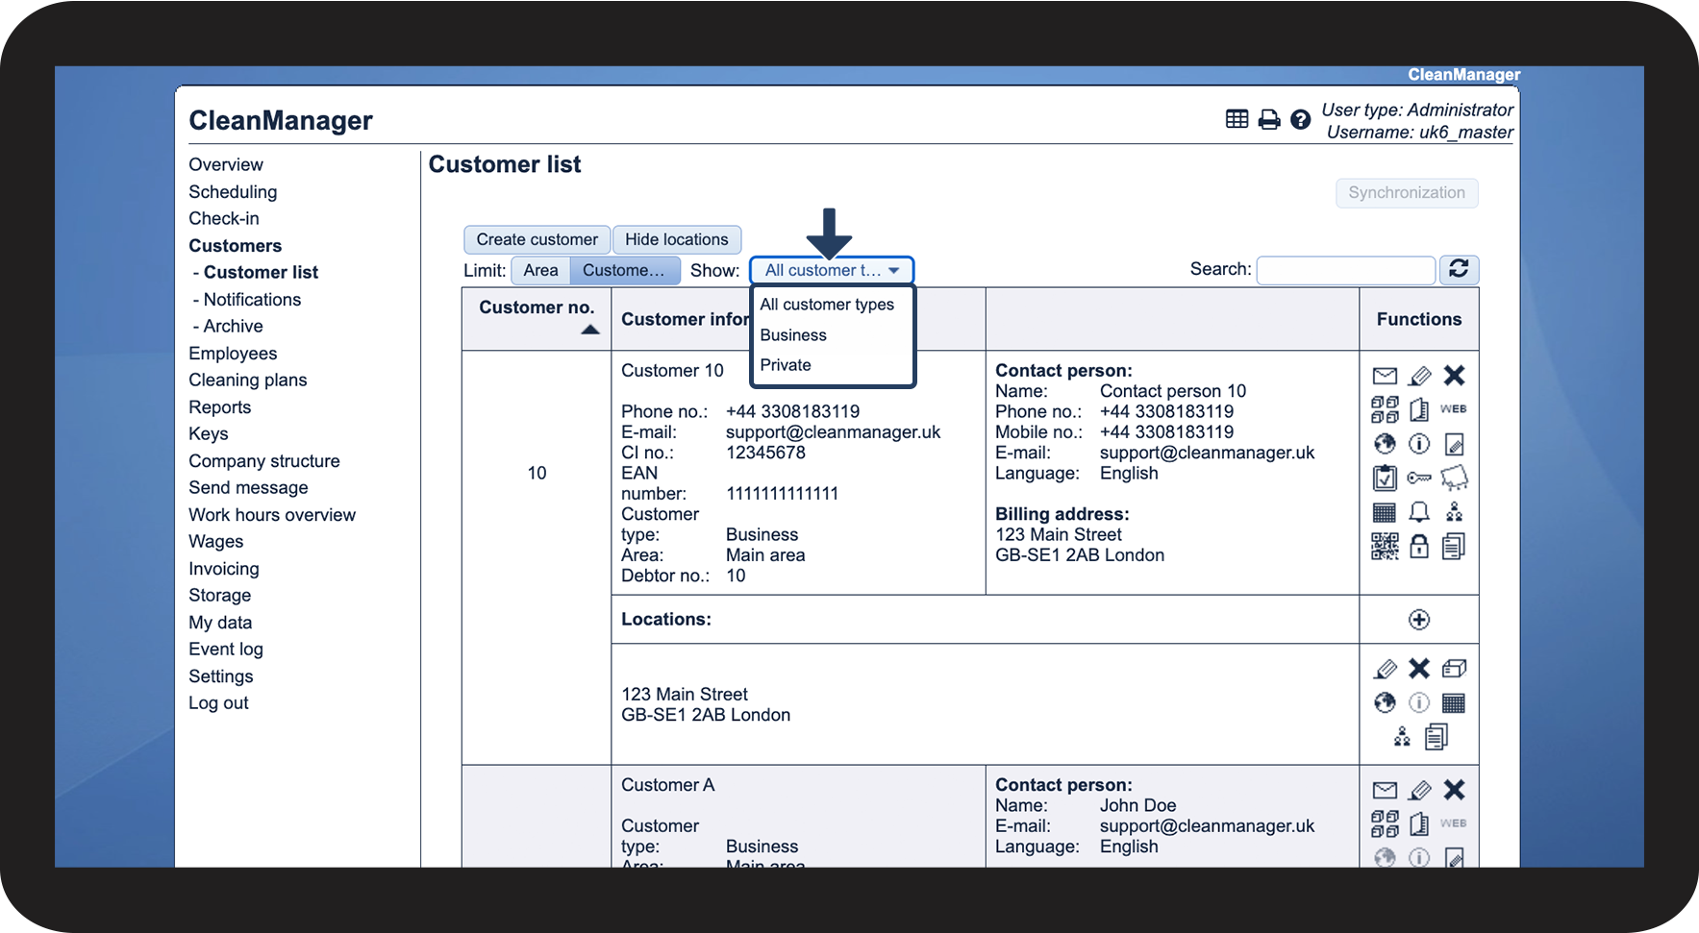1699x933 pixels.
Task: Select Business option in dropdown
Action: [793, 335]
